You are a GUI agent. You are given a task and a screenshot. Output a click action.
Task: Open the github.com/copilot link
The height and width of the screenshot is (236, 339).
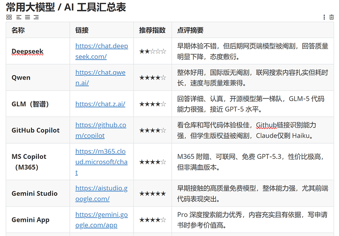pos(101,130)
